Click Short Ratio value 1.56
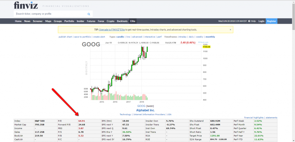Viewport: 295px width, 142px height. click(213, 132)
